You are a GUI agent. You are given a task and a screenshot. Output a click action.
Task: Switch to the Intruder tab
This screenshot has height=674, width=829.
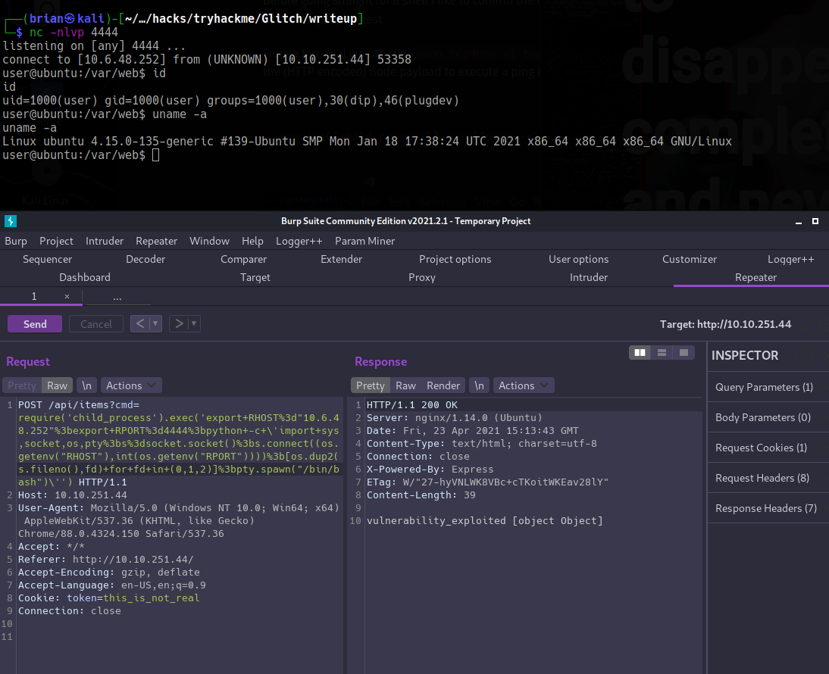pyautogui.click(x=589, y=277)
